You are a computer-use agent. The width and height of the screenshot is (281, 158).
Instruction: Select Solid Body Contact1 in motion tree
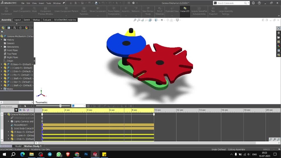(24, 128)
